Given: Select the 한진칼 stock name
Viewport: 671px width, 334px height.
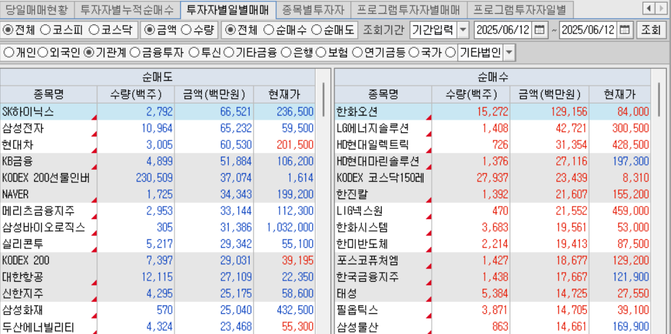Looking at the screenshot, I should click(x=353, y=194).
